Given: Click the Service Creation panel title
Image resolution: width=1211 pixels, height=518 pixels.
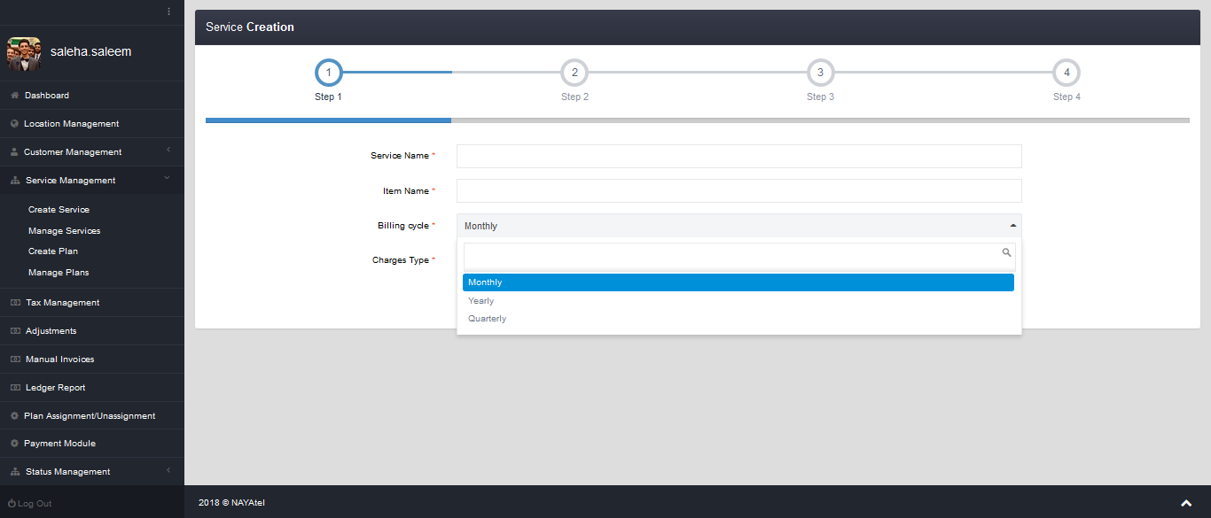Looking at the screenshot, I should point(250,27).
